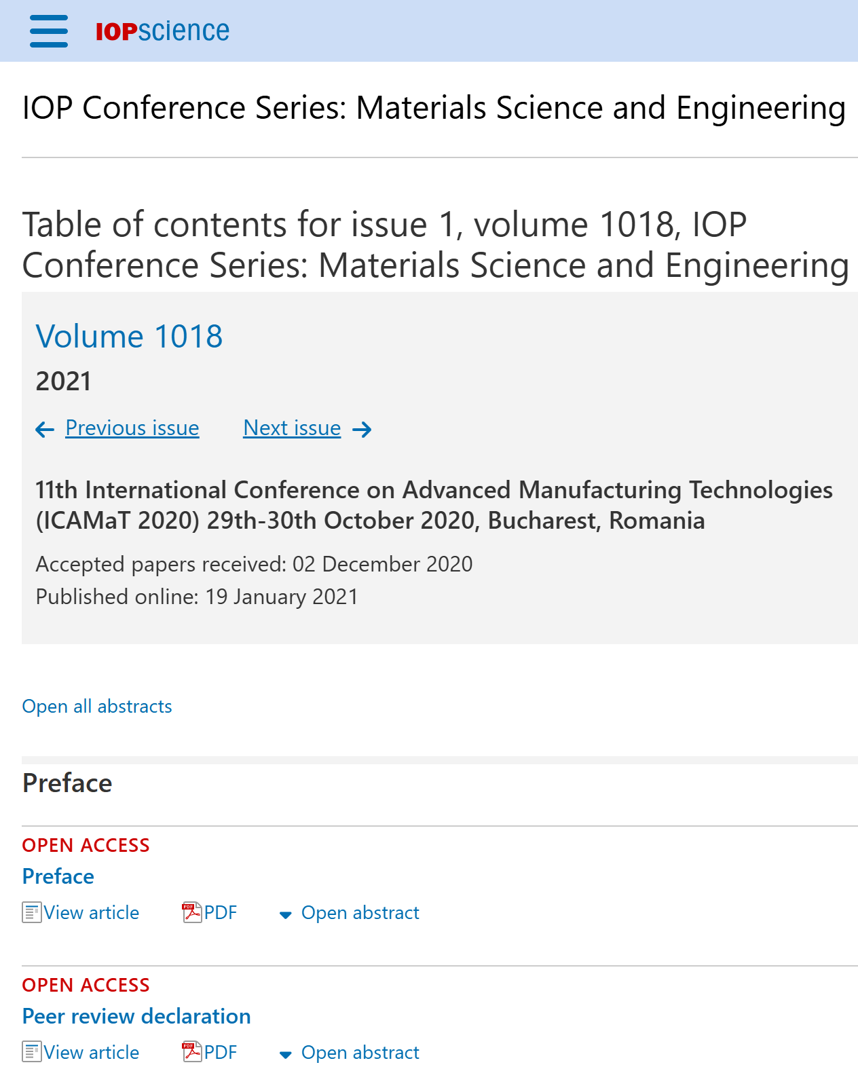Go to the Next issue link
Screen dimensions: 858x1086
[292, 428]
